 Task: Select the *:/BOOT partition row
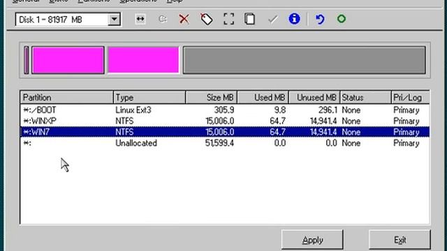click(x=225, y=110)
